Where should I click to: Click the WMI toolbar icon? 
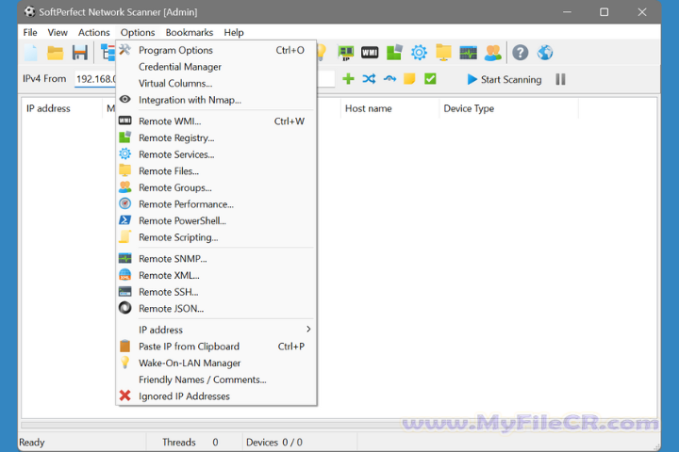(x=370, y=53)
